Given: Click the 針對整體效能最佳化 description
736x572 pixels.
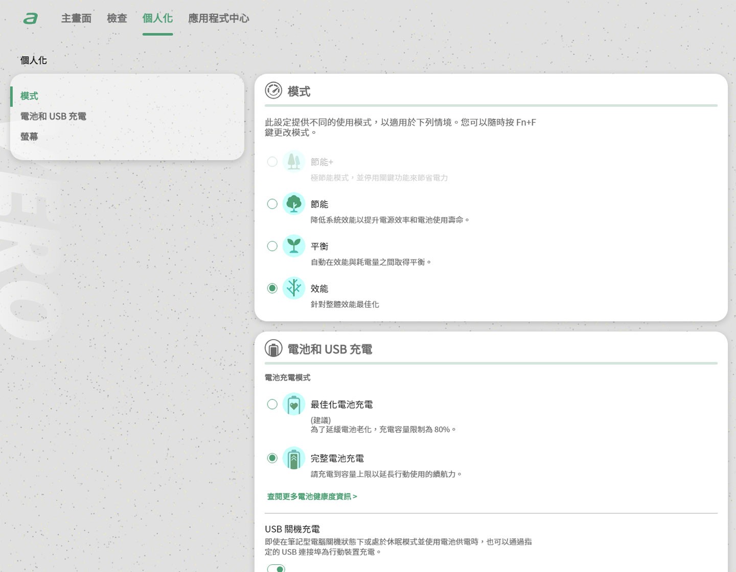Looking at the screenshot, I should [345, 304].
